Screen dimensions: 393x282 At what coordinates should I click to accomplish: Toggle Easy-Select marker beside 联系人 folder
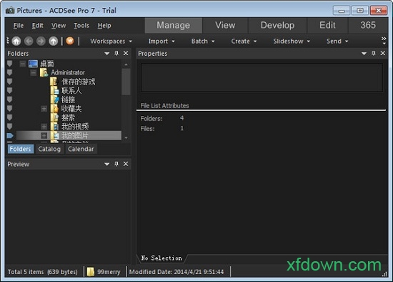point(9,90)
